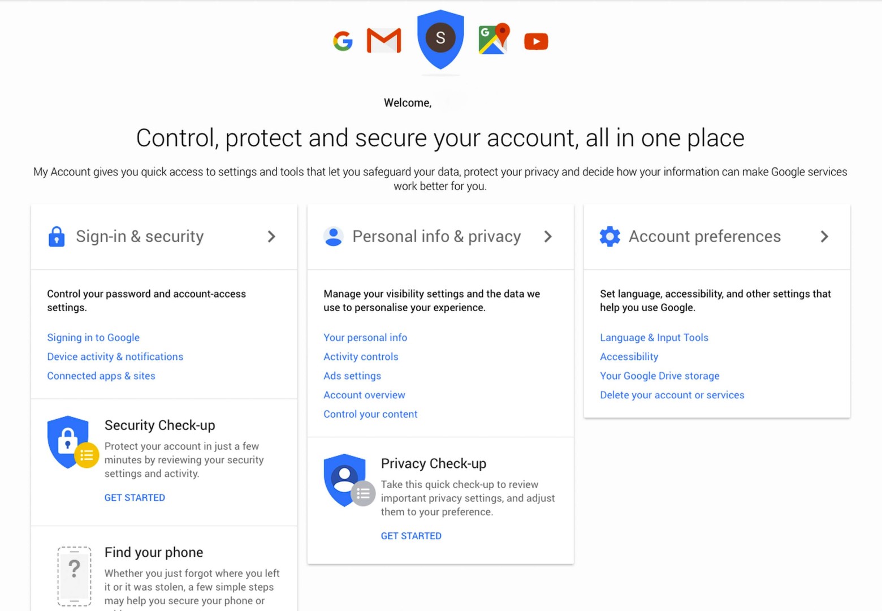
Task: Open the Signing in to Google link
Action: pos(93,338)
